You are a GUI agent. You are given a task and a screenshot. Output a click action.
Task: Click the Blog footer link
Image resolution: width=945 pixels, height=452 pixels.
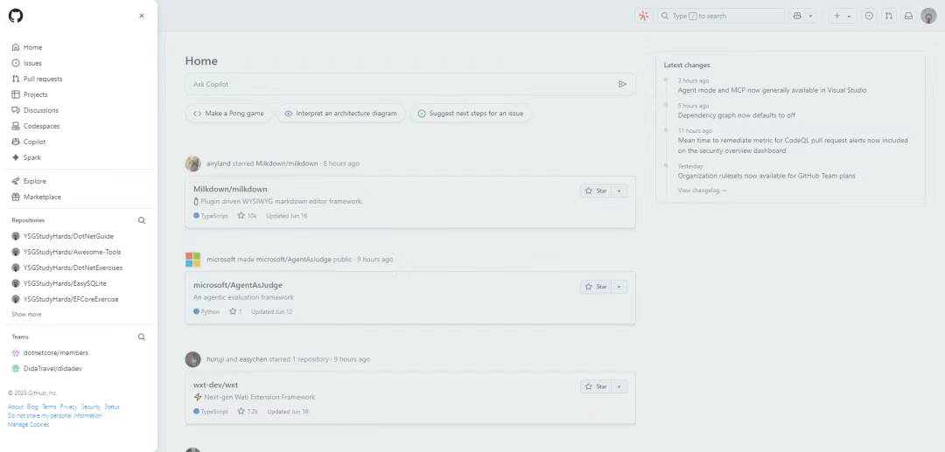click(x=32, y=407)
